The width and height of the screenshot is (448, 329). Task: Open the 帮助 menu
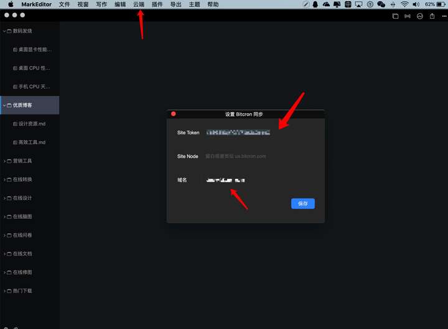213,4
